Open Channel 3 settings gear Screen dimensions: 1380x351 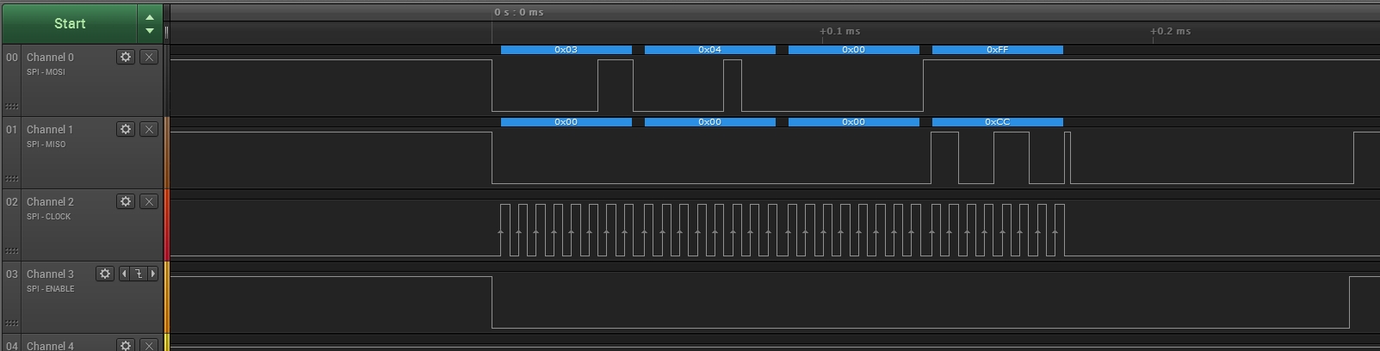pyautogui.click(x=105, y=274)
